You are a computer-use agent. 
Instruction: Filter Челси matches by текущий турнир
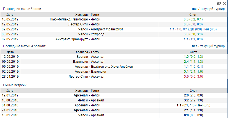pos(213,9)
